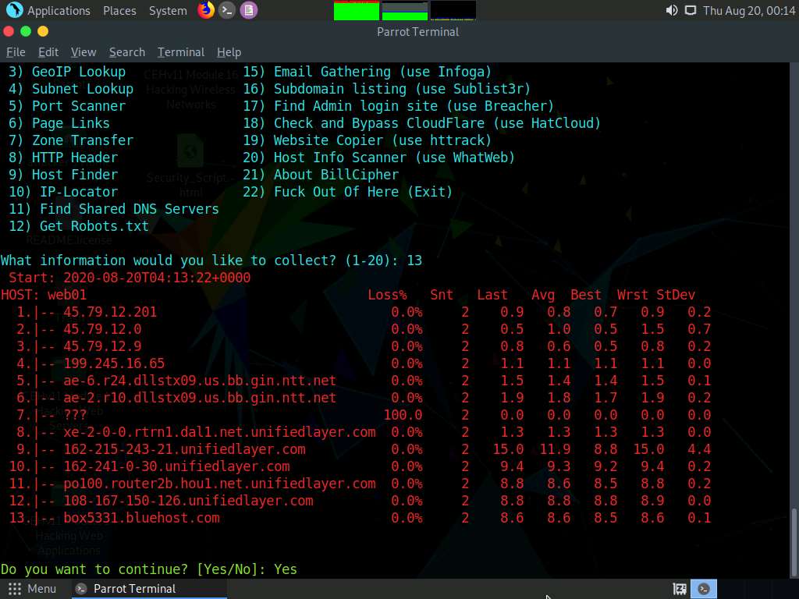Open the purple text editor launcher

click(x=249, y=9)
